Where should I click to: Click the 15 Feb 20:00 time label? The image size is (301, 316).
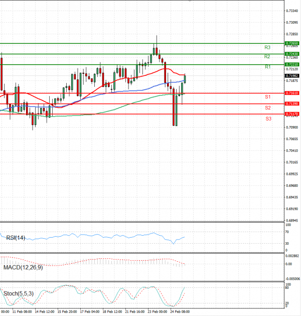click(67, 311)
